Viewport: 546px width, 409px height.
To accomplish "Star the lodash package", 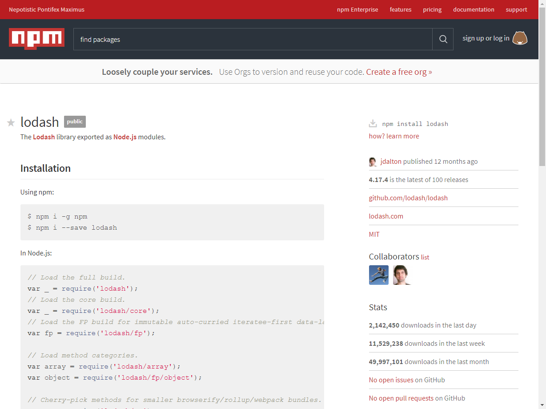I will [x=11, y=122].
